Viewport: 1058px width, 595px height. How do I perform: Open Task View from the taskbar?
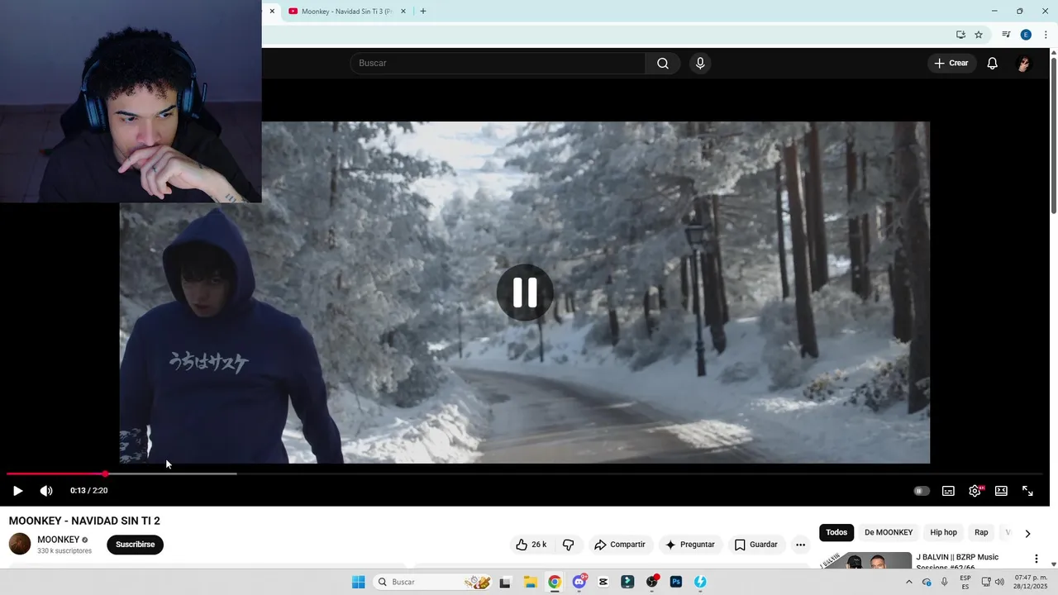pyautogui.click(x=505, y=582)
